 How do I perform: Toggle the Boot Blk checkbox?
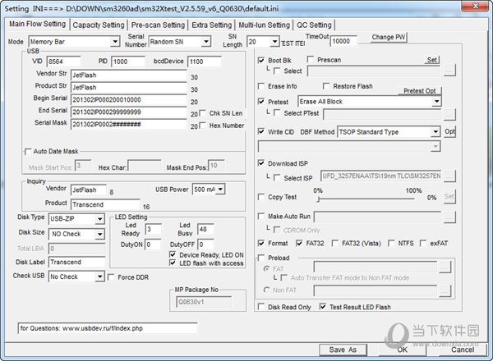click(x=261, y=60)
